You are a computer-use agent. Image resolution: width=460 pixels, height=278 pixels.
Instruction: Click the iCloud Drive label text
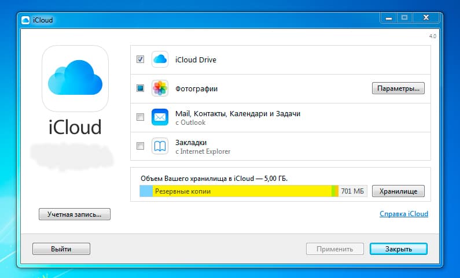point(196,60)
